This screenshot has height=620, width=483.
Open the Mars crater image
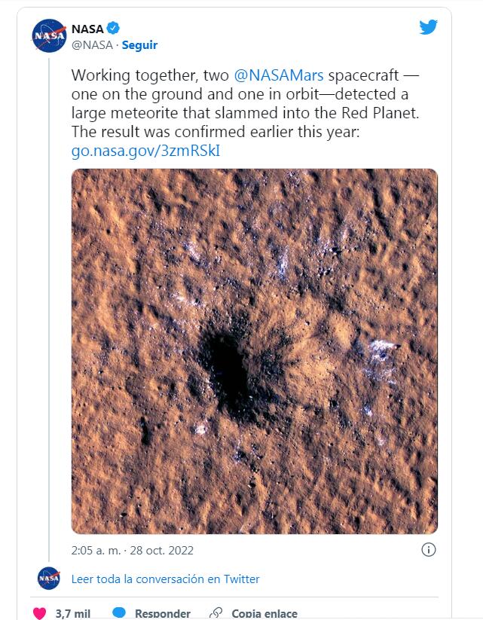pyautogui.click(x=255, y=351)
